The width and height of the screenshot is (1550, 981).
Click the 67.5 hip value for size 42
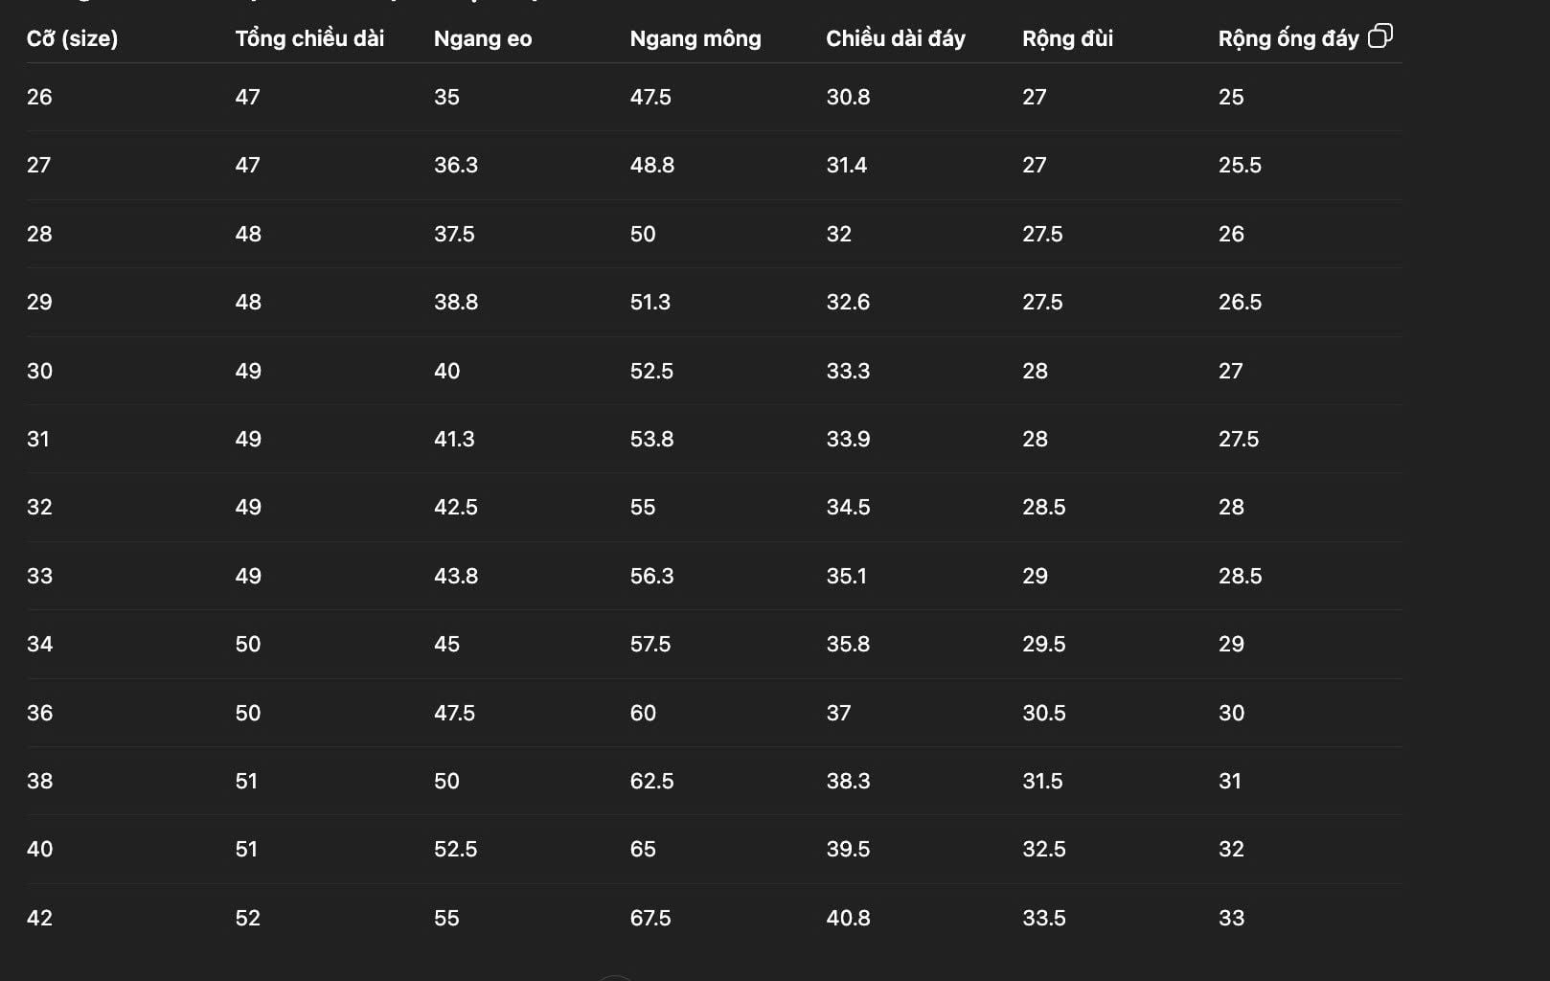(650, 918)
